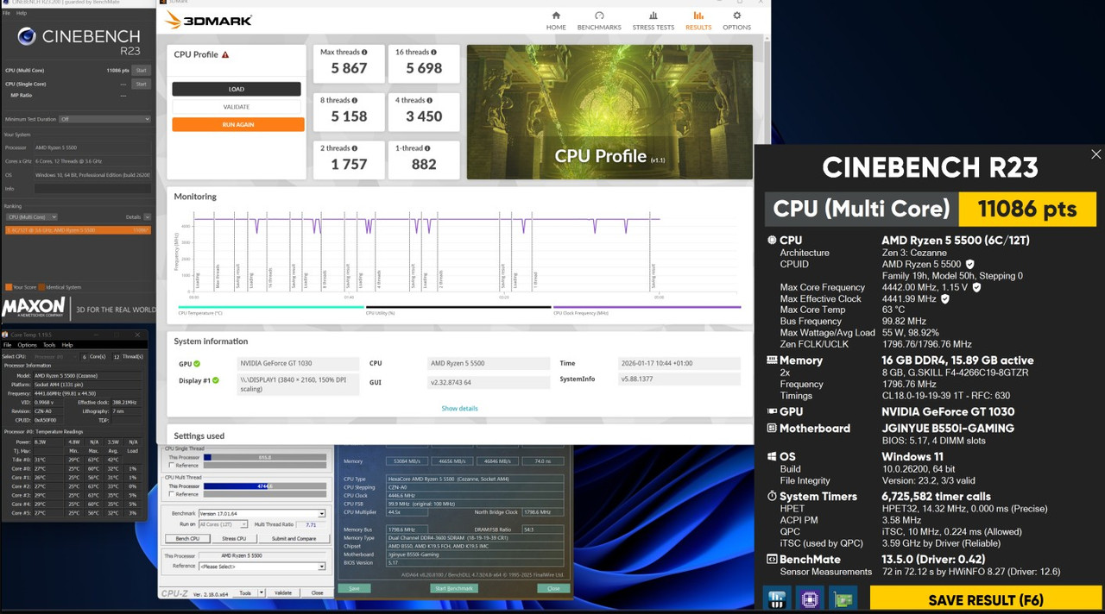Open CPU (Multi Core) ranking dropdown
The width and height of the screenshot is (1105, 614).
pos(31,217)
